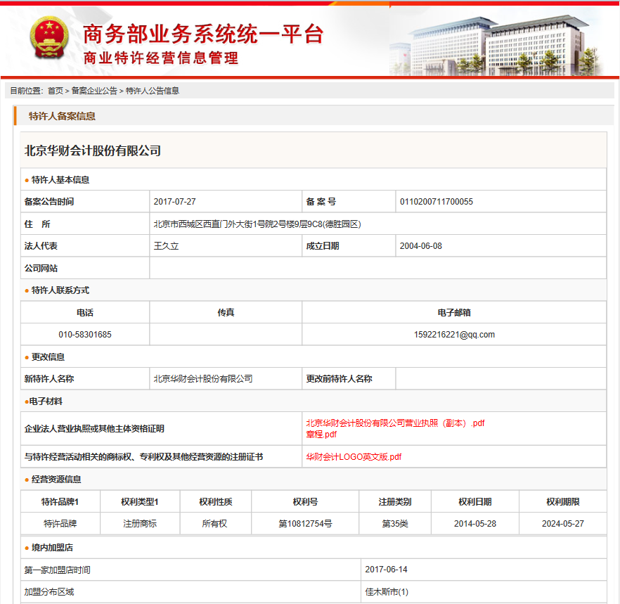Click the rights date 2014-05-28

tap(475, 524)
